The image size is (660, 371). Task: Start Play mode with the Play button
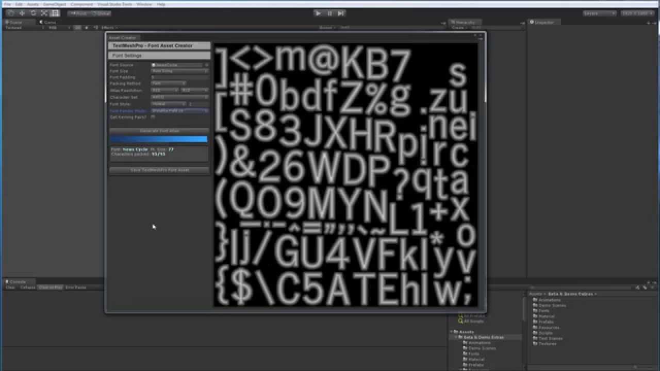point(318,13)
